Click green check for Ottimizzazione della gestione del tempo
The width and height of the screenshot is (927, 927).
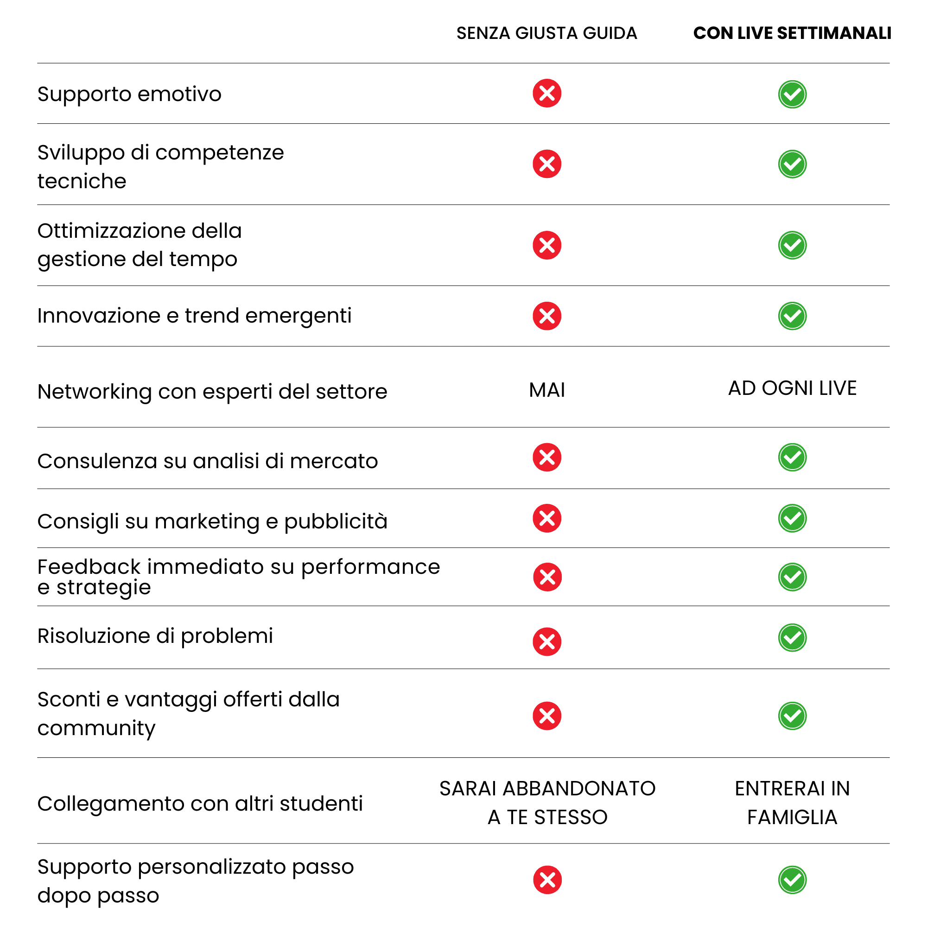pyautogui.click(x=792, y=245)
